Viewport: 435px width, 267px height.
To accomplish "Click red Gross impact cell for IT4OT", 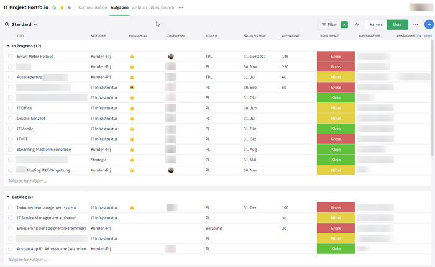I will 336,139.
